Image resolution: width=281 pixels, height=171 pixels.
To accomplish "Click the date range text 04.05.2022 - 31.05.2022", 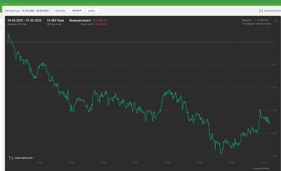I will 24,20.
